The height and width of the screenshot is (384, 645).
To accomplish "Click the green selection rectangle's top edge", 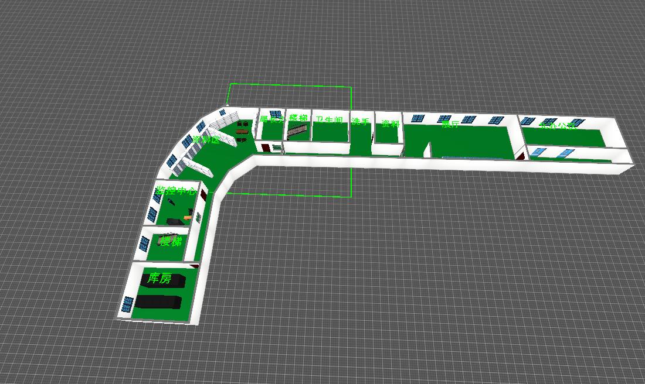I will coord(290,85).
